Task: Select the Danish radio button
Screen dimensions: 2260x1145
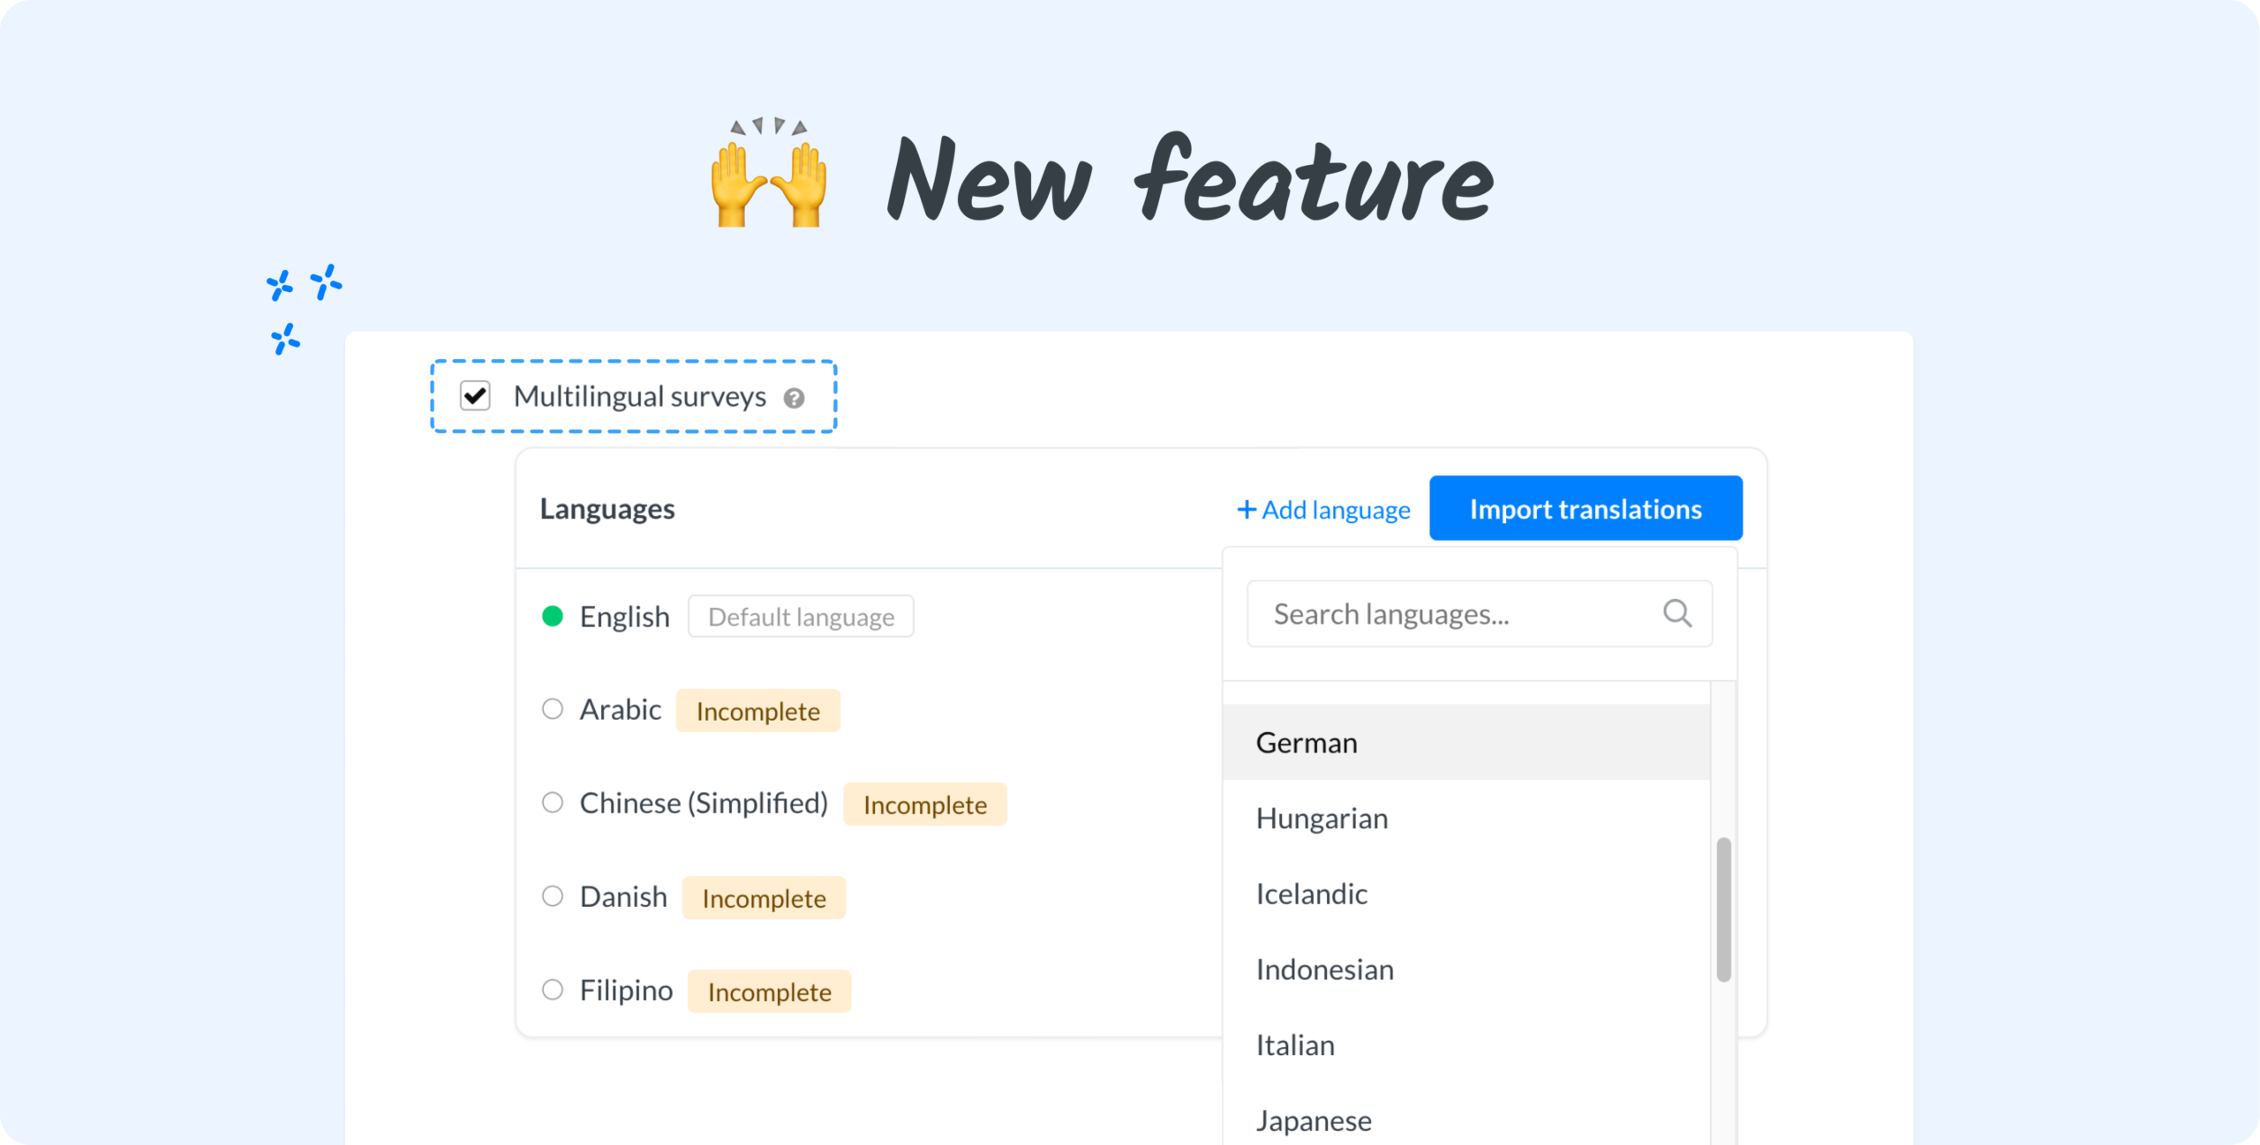Action: pos(553,896)
